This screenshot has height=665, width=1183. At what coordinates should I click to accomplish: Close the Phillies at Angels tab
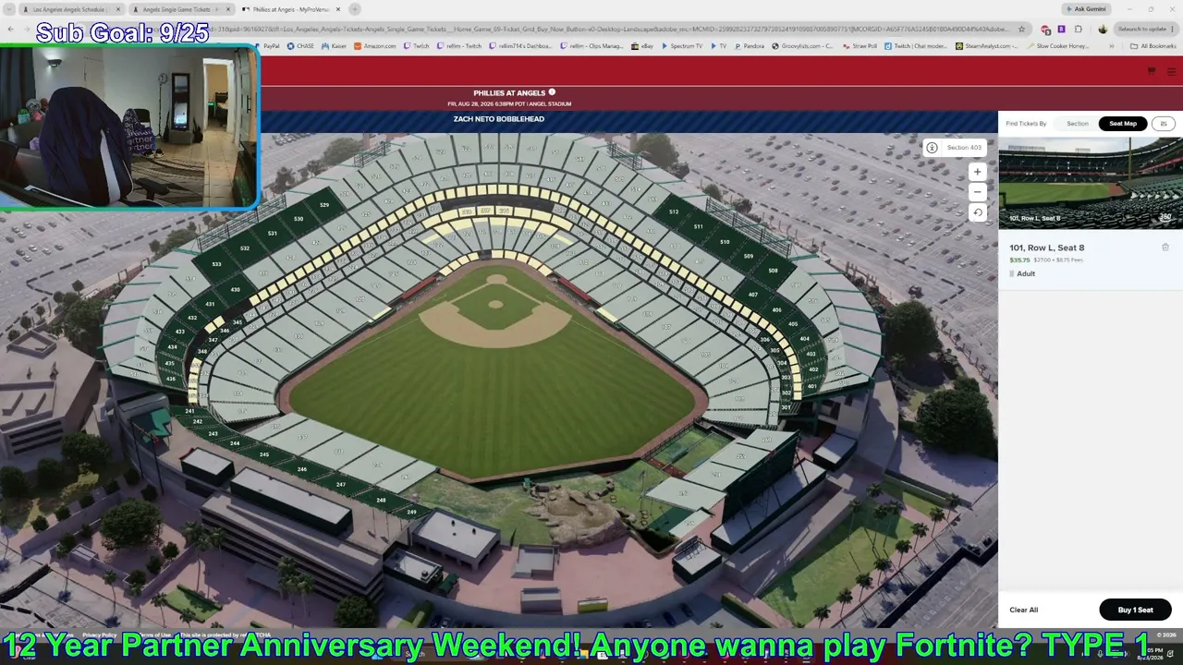point(338,9)
